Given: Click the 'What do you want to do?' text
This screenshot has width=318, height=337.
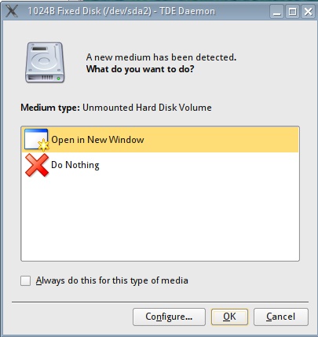Looking at the screenshot, I should pyautogui.click(x=141, y=69).
